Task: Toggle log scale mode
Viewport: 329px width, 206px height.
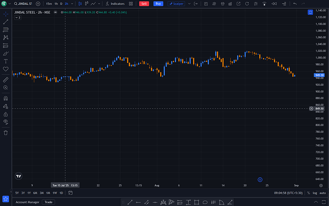Action: pos(315,193)
